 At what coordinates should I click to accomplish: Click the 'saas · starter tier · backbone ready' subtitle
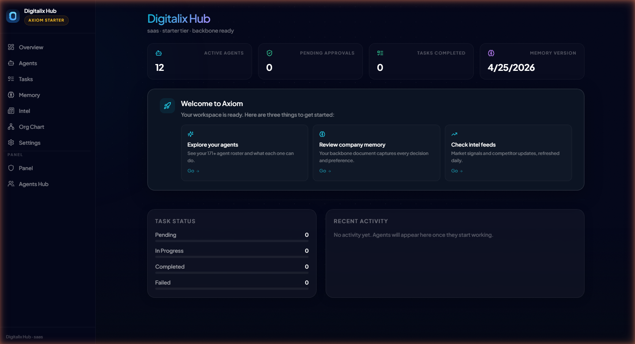[x=191, y=31]
